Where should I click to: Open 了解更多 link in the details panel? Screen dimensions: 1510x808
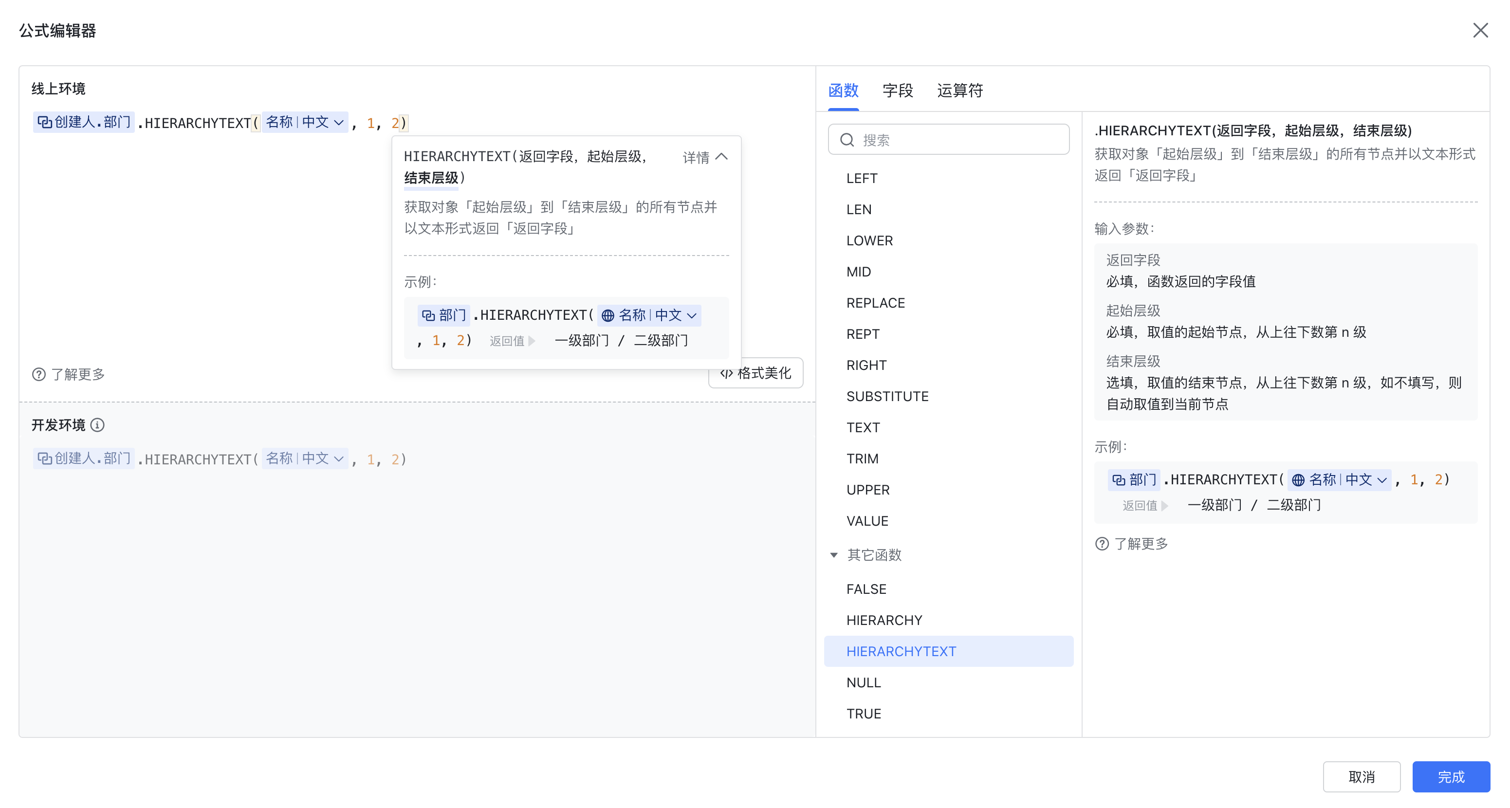(1141, 544)
